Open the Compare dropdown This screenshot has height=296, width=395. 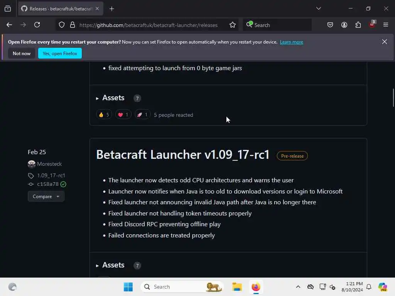coord(46,196)
